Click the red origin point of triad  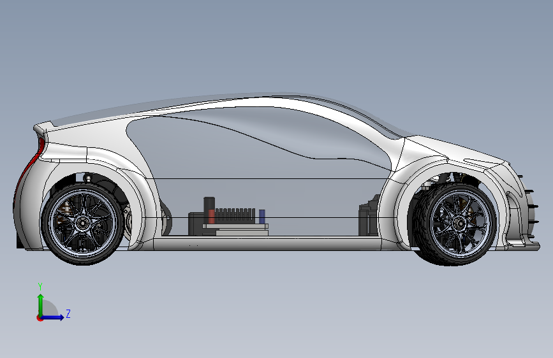(x=40, y=318)
